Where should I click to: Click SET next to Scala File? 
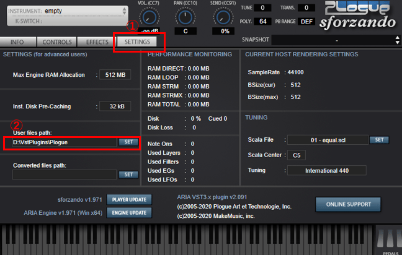[x=379, y=140]
